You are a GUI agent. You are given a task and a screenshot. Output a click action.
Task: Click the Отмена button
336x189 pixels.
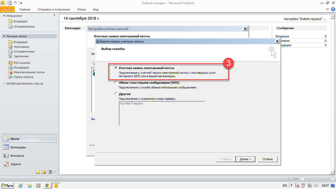[x=268, y=159]
